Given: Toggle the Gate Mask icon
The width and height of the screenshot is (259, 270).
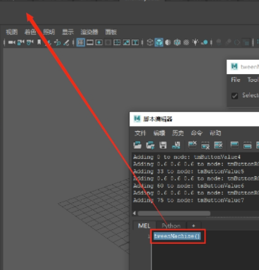Looking at the screenshot, I should [108, 42].
